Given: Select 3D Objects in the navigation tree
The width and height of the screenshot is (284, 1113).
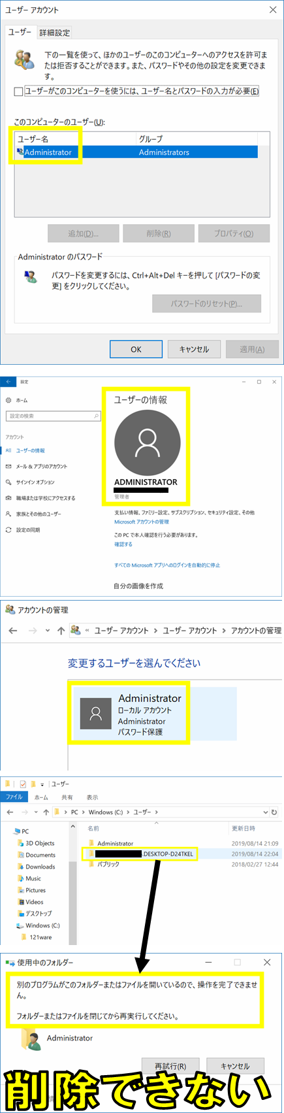Looking at the screenshot, I should coord(40,843).
